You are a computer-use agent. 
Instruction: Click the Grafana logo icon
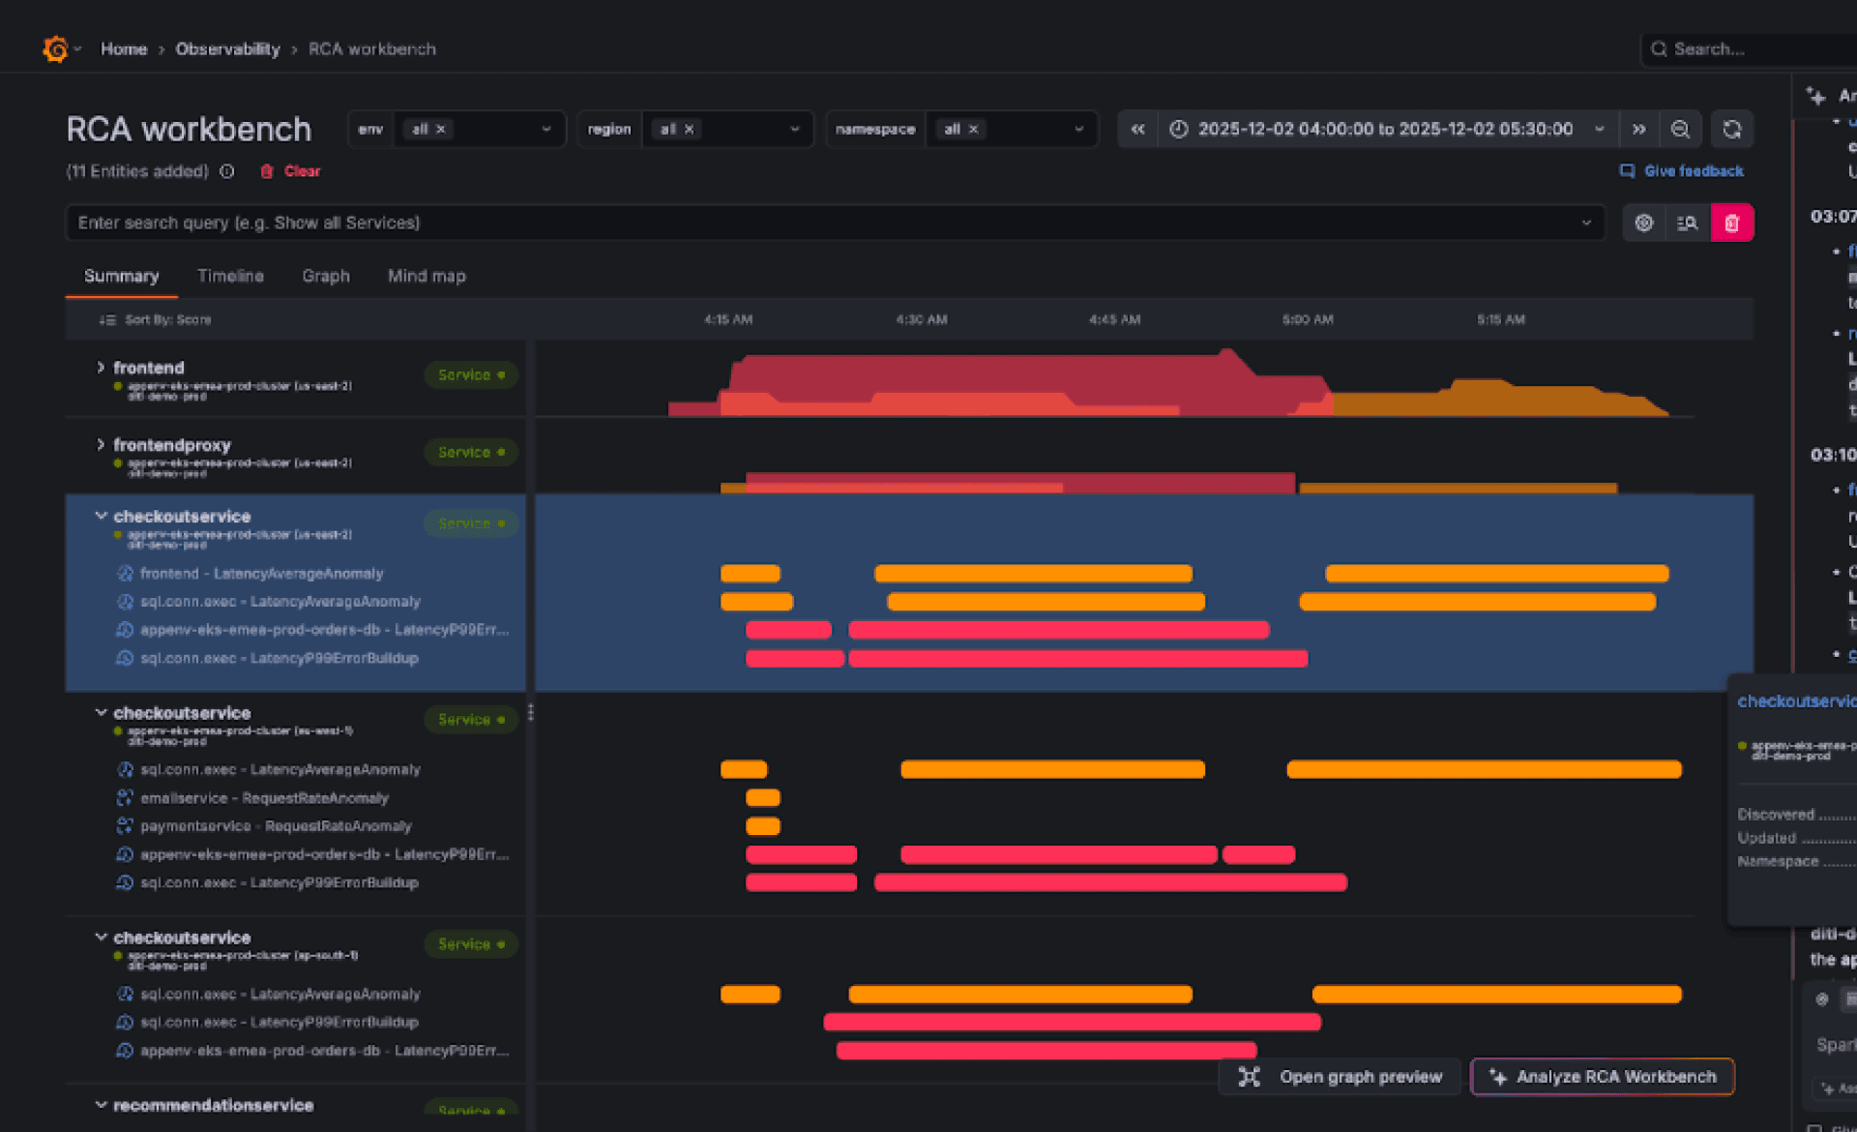(56, 48)
